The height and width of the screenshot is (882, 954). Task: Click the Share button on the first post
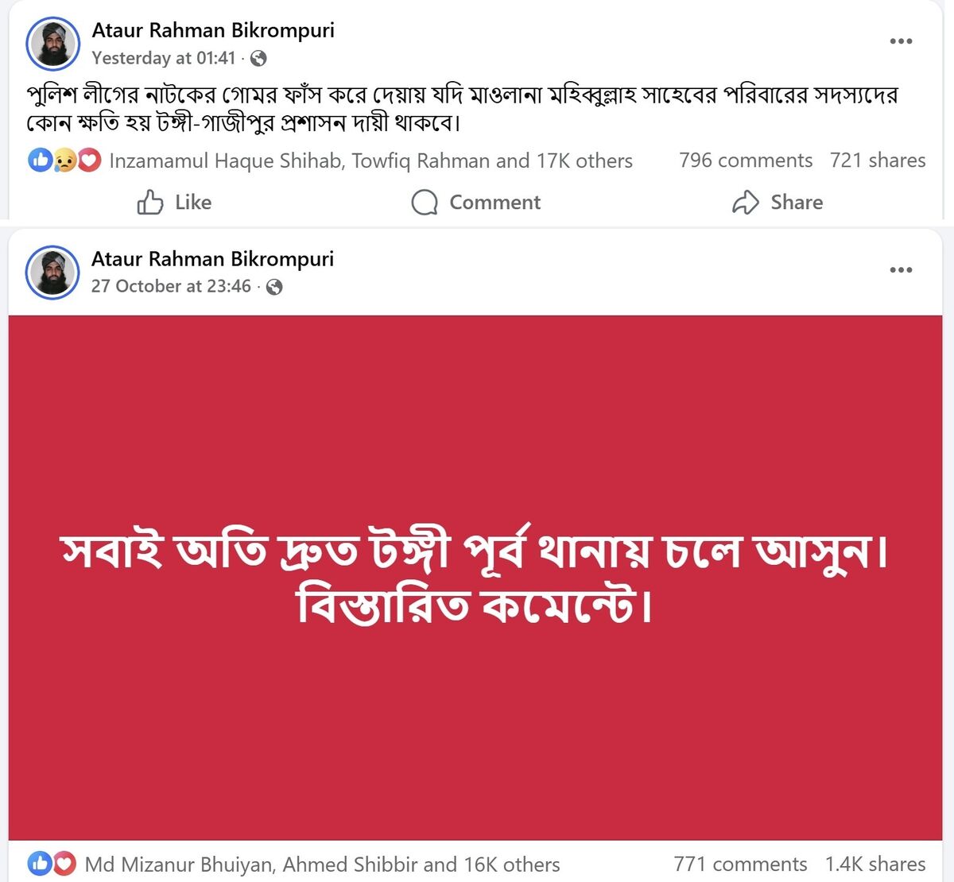pos(796,202)
